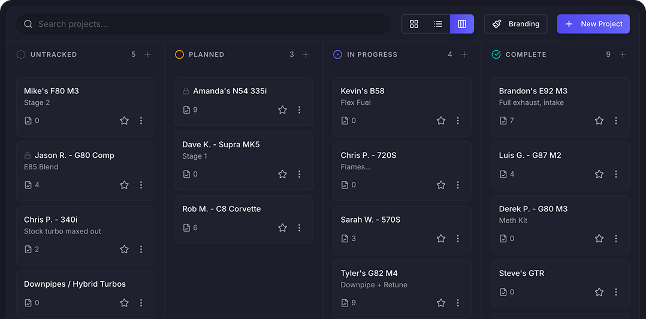Star the Rob M. - C8 Corvette card

tap(283, 227)
